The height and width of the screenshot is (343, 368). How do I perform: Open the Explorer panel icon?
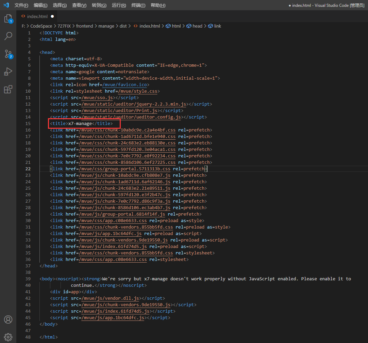(8, 19)
